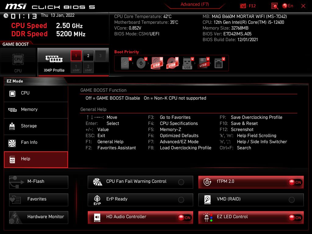Click Motherboard Temperature value '35°C'
This screenshot has height=234, width=312.
click(174, 22)
